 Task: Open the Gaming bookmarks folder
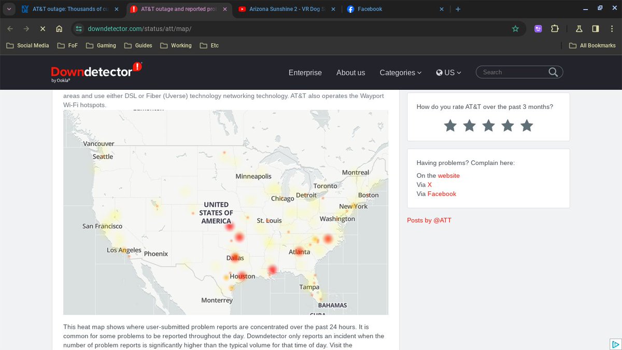coord(101,46)
